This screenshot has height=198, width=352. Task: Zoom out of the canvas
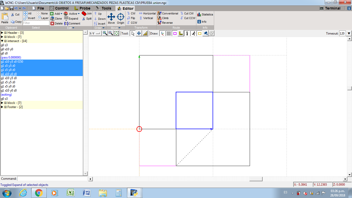pos(111,33)
